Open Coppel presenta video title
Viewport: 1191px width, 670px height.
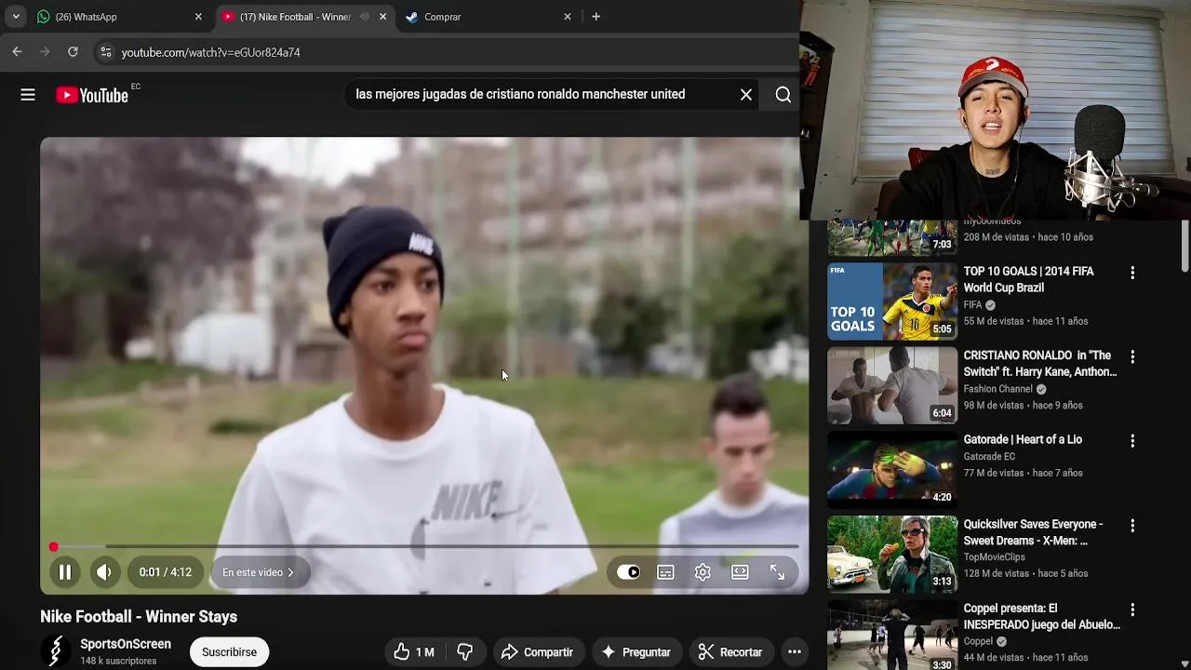tap(1042, 617)
